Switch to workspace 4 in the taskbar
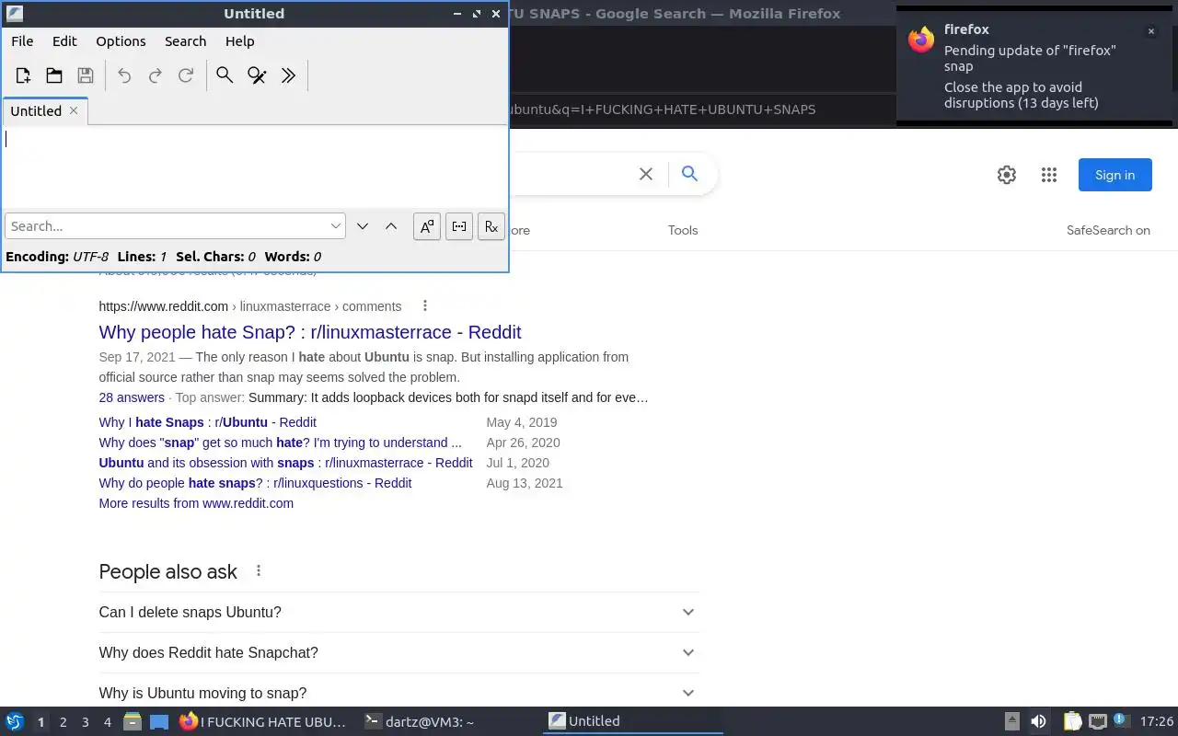The width and height of the screenshot is (1178, 736). tap(107, 722)
